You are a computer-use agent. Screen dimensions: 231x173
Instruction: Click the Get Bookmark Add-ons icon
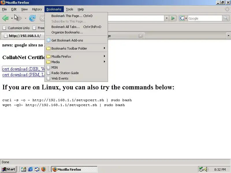coord(48,40)
